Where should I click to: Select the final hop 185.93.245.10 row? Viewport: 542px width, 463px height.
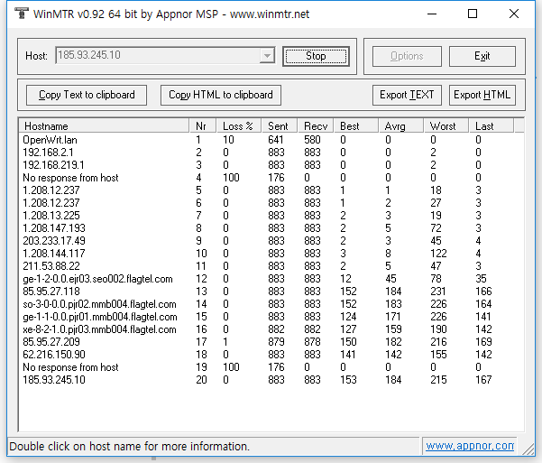coord(55,380)
